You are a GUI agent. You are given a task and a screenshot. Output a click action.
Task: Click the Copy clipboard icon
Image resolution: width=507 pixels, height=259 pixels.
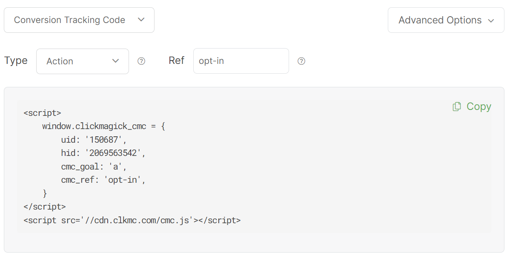457,106
